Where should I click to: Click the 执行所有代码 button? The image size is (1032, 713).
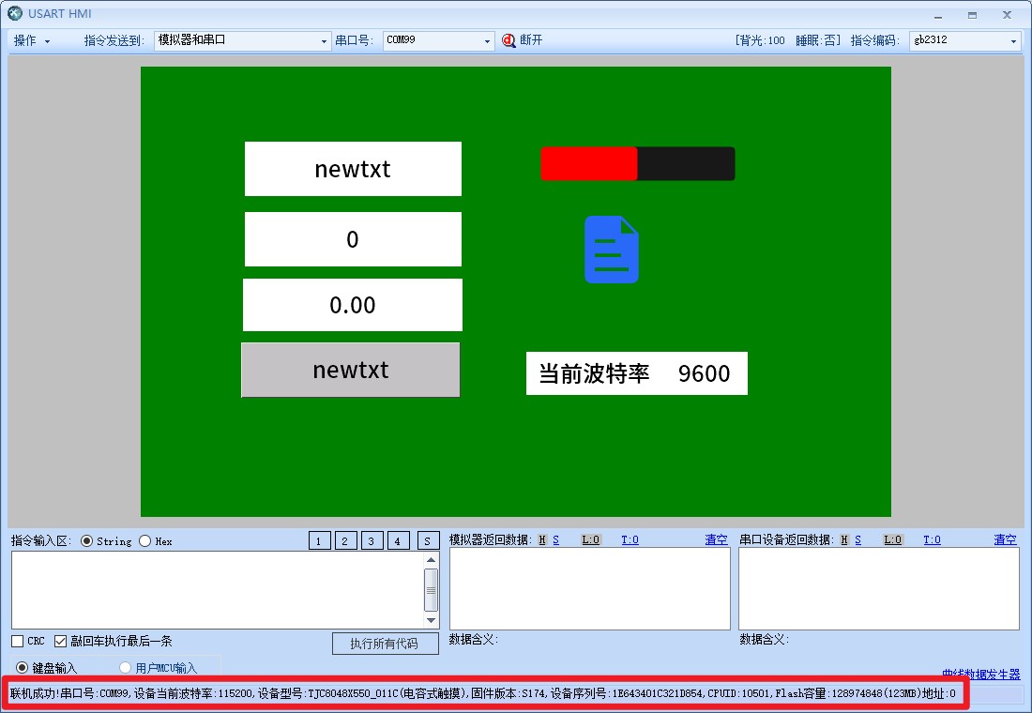[x=387, y=644]
